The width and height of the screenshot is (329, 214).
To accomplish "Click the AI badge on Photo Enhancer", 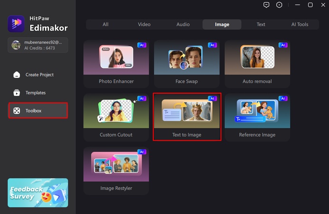I will pyautogui.click(x=142, y=45).
